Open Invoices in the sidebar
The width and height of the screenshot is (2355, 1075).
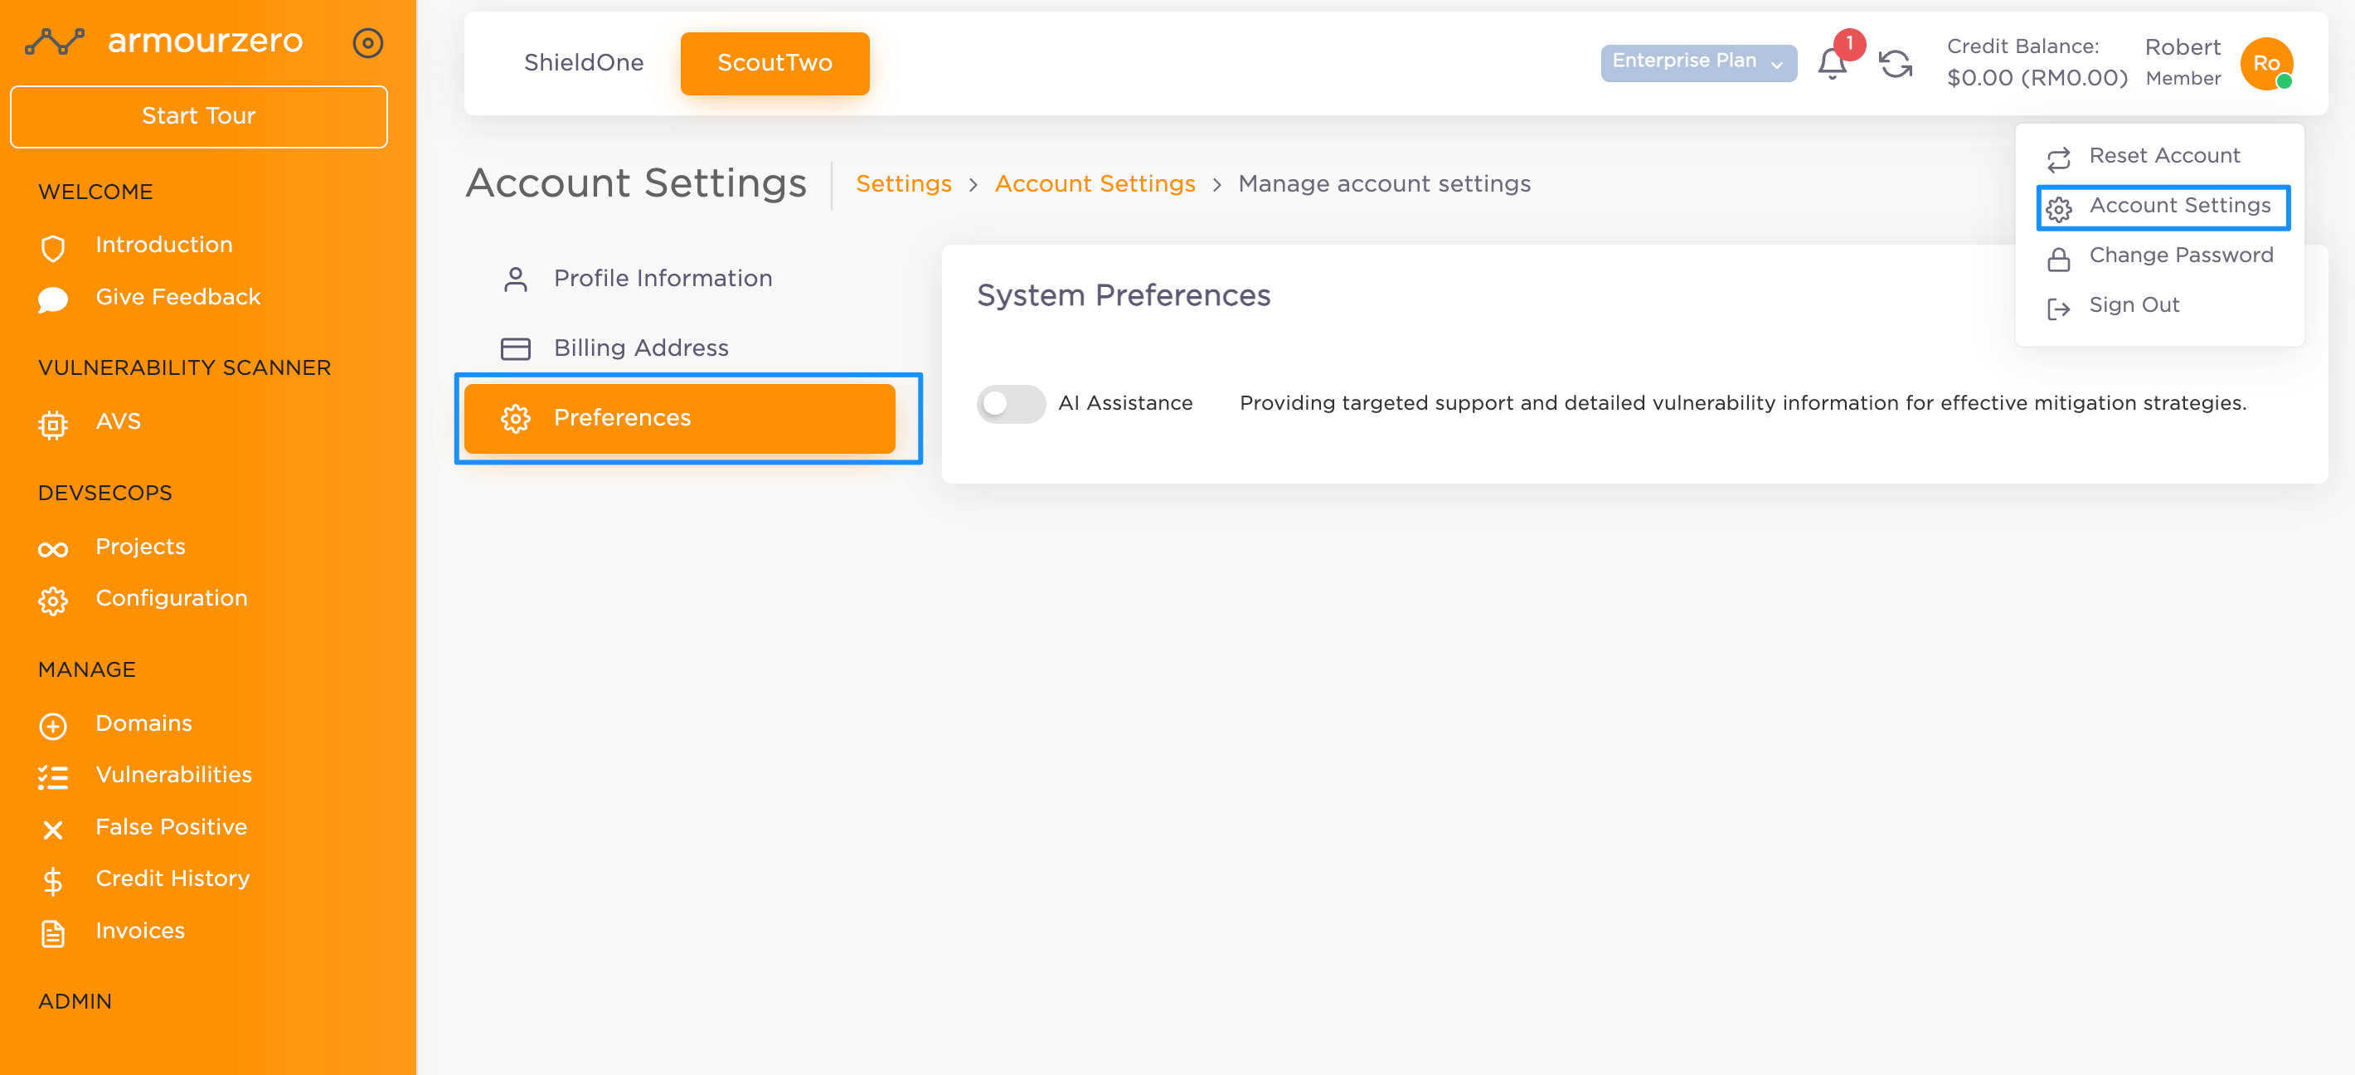[x=140, y=931]
